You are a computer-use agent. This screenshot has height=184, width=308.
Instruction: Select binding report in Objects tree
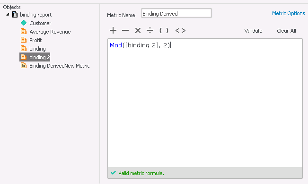(x=36, y=15)
